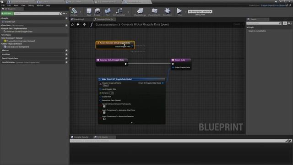This screenshot has height=165, width=293.
Task: Open the Window menu
Action: click(40, 5)
